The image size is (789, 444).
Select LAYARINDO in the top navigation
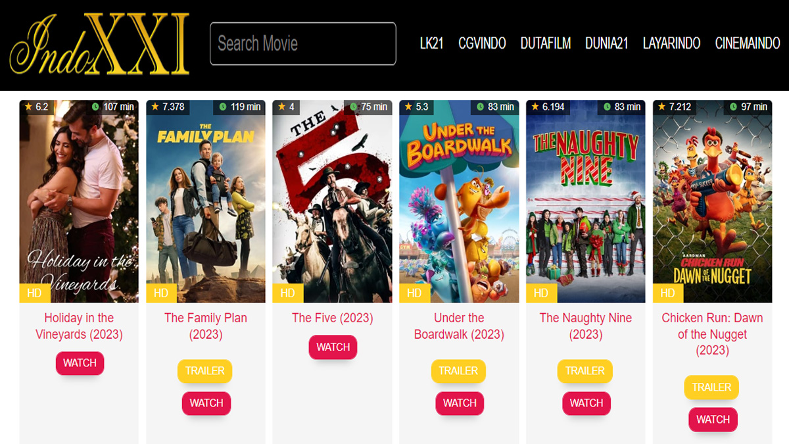point(671,43)
